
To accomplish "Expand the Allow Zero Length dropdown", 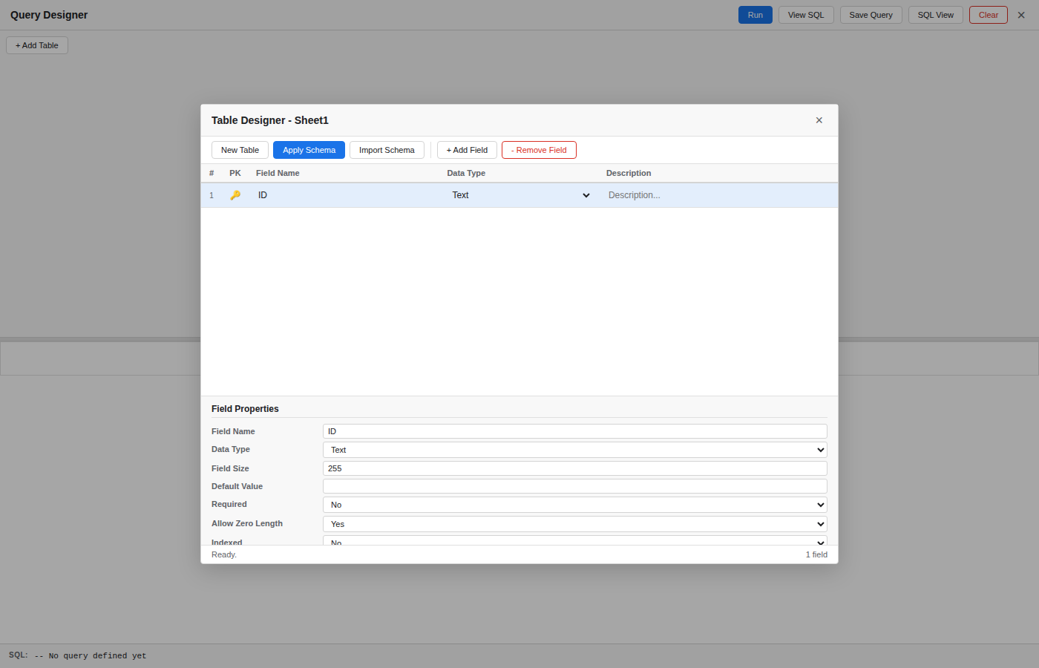I will 575,524.
